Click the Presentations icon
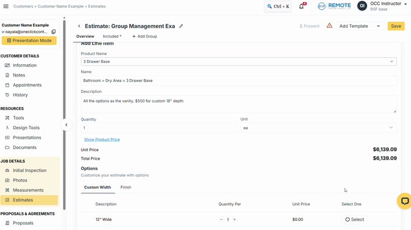Image resolution: width=411 pixels, height=230 pixels. 7,138
